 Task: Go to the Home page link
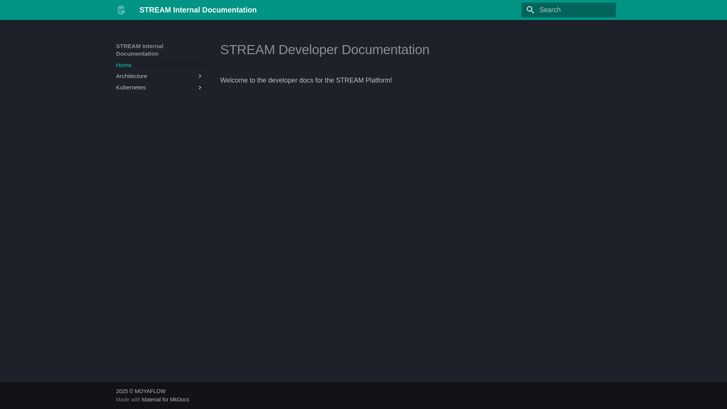click(x=124, y=65)
